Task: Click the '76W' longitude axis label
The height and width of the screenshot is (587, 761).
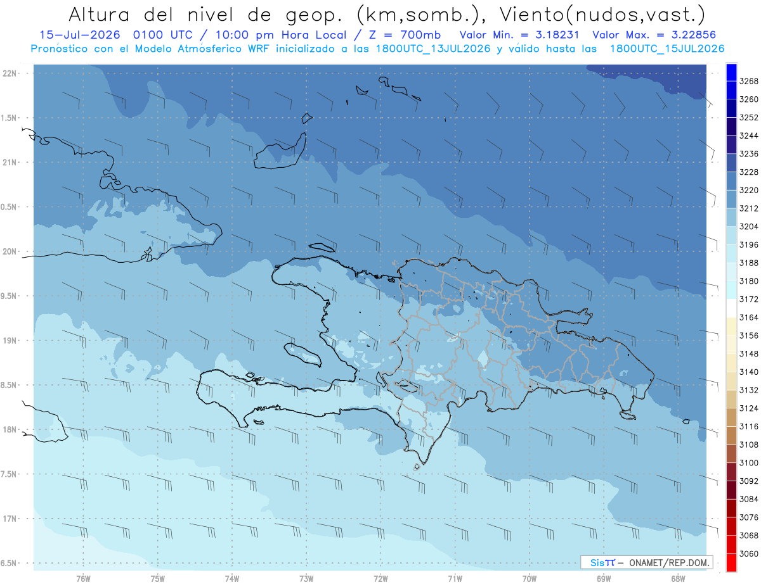Action: pos(83,579)
